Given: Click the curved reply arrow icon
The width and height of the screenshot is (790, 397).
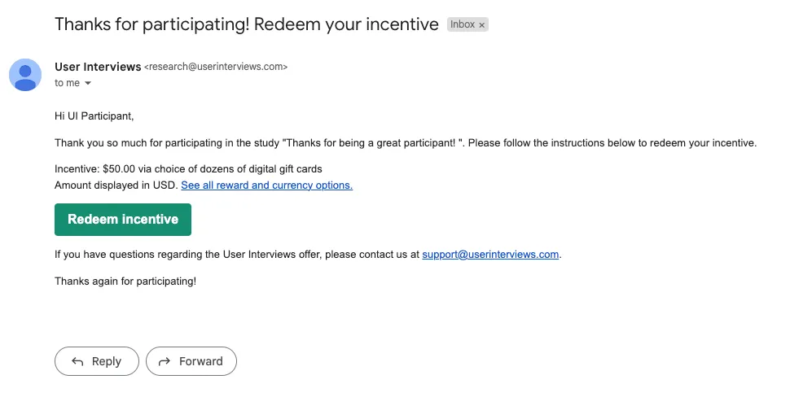Looking at the screenshot, I should point(77,361).
